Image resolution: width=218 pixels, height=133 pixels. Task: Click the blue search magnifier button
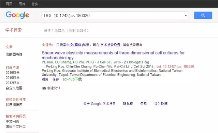click(203, 15)
